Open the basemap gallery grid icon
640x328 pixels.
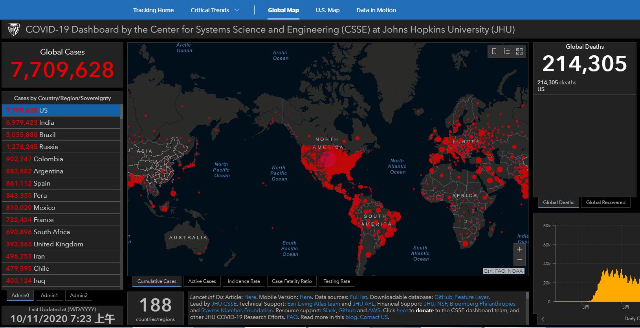tap(519, 51)
